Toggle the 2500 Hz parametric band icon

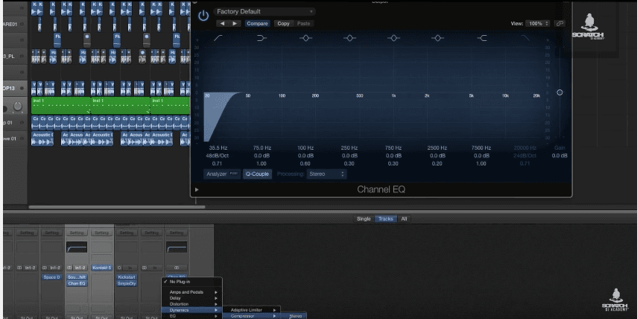[x=437, y=38]
